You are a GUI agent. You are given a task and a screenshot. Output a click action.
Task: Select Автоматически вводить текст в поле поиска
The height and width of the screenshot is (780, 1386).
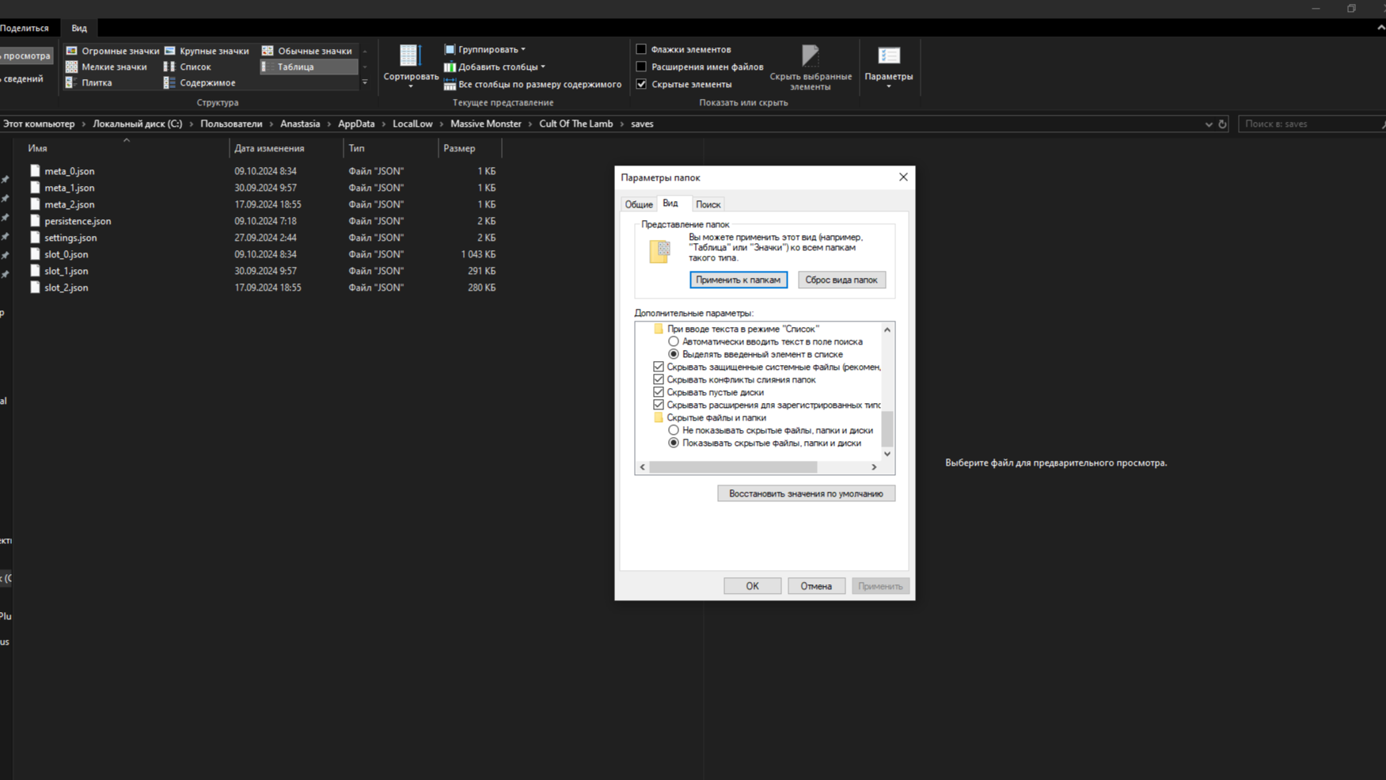(x=674, y=341)
